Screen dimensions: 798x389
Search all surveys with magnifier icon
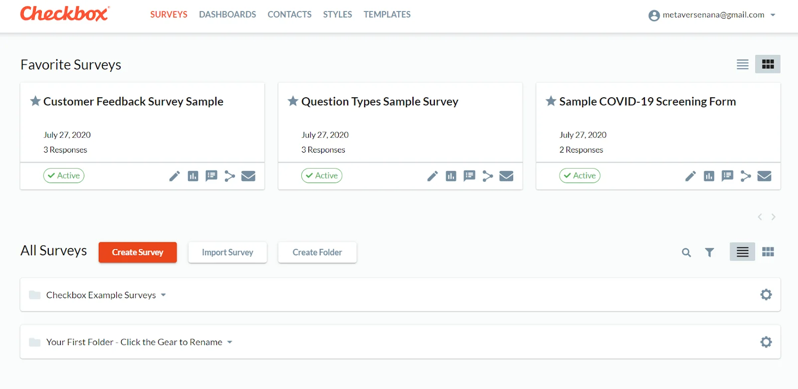pyautogui.click(x=686, y=253)
